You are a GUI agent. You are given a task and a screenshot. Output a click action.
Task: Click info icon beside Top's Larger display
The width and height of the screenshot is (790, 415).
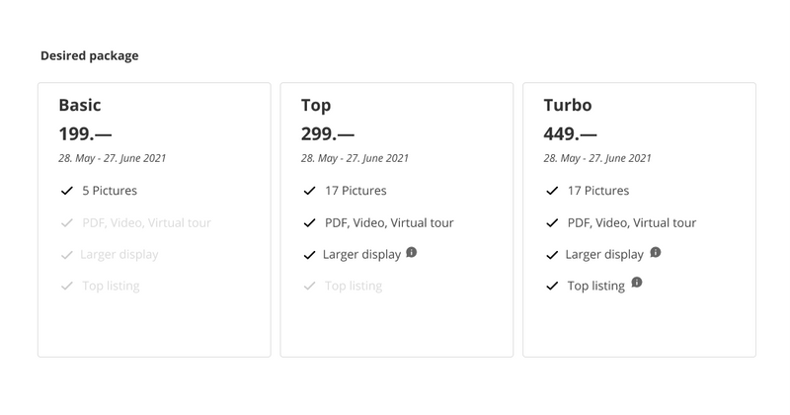point(412,253)
